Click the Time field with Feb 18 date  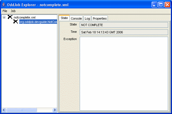(x=124, y=32)
